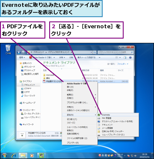Expand the 共有(H) context submenu
The image size is (154, 159).
pyautogui.click(x=80, y=107)
